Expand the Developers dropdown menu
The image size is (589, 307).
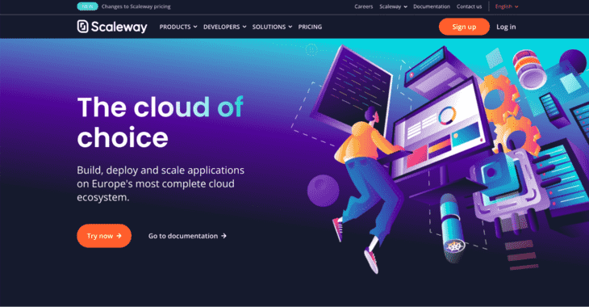point(224,27)
